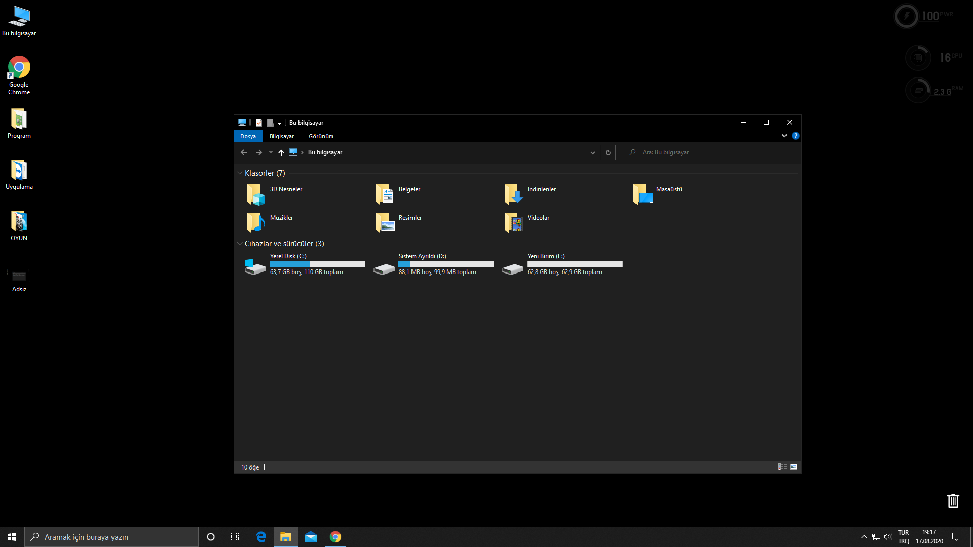Click the Yeni Birim (E:) drive
973x547 pixels.
(x=513, y=267)
